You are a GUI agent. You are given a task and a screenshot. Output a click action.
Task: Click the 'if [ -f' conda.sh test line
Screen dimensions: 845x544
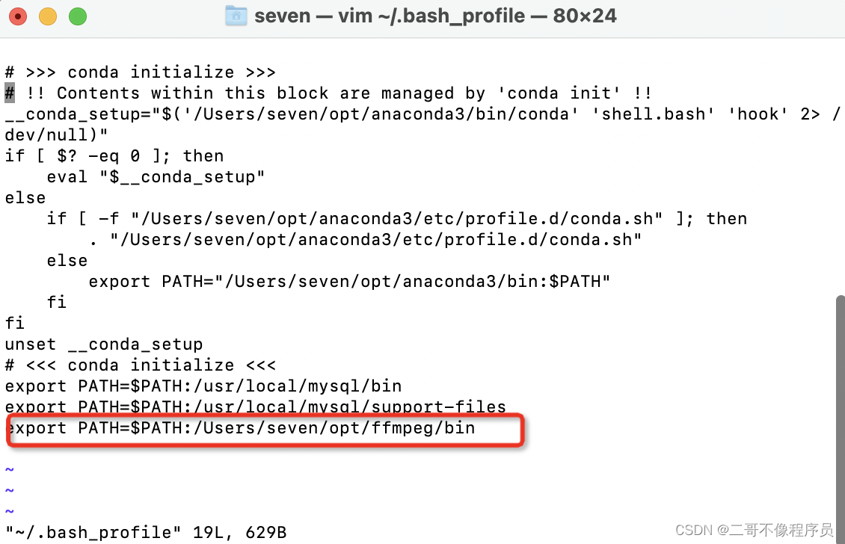pos(396,219)
